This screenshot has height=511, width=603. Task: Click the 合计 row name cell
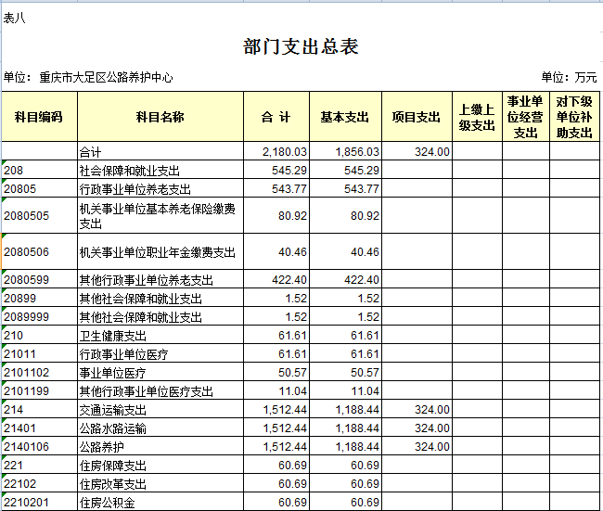coord(160,151)
